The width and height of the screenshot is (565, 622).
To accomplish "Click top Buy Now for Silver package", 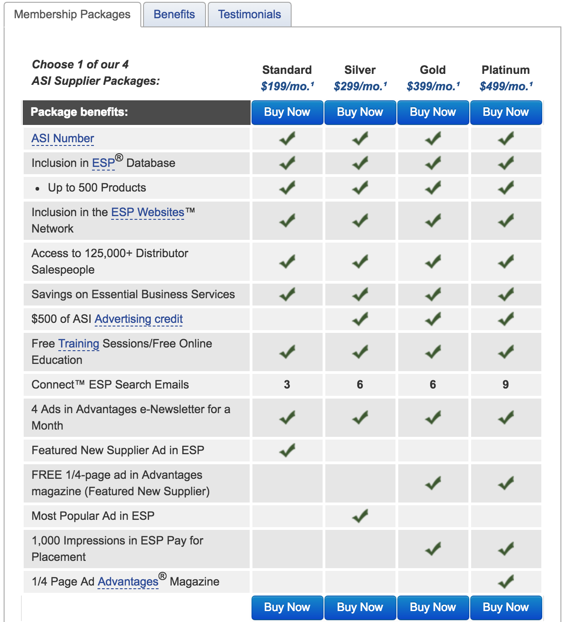I will (x=360, y=112).
